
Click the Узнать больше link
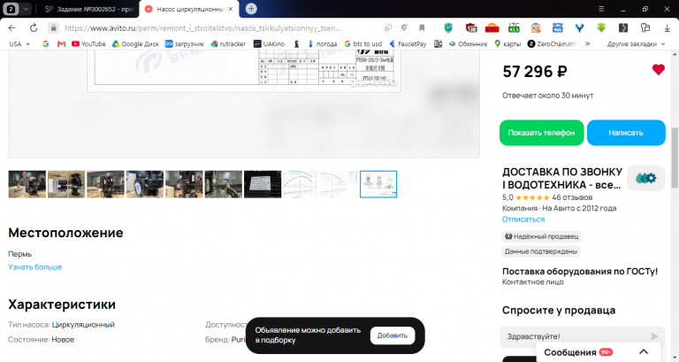pos(35,267)
